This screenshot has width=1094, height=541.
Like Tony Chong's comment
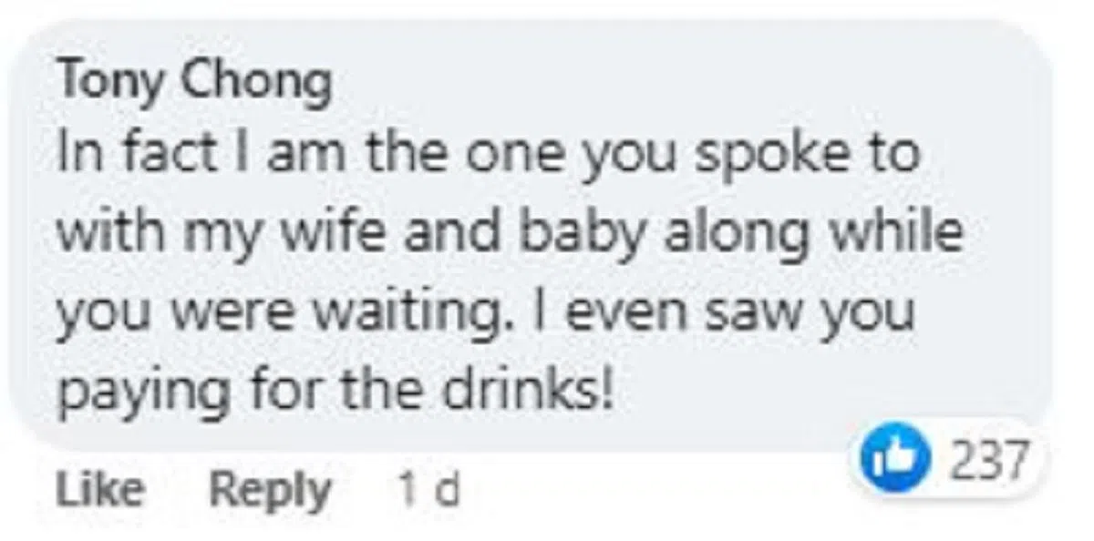100,491
